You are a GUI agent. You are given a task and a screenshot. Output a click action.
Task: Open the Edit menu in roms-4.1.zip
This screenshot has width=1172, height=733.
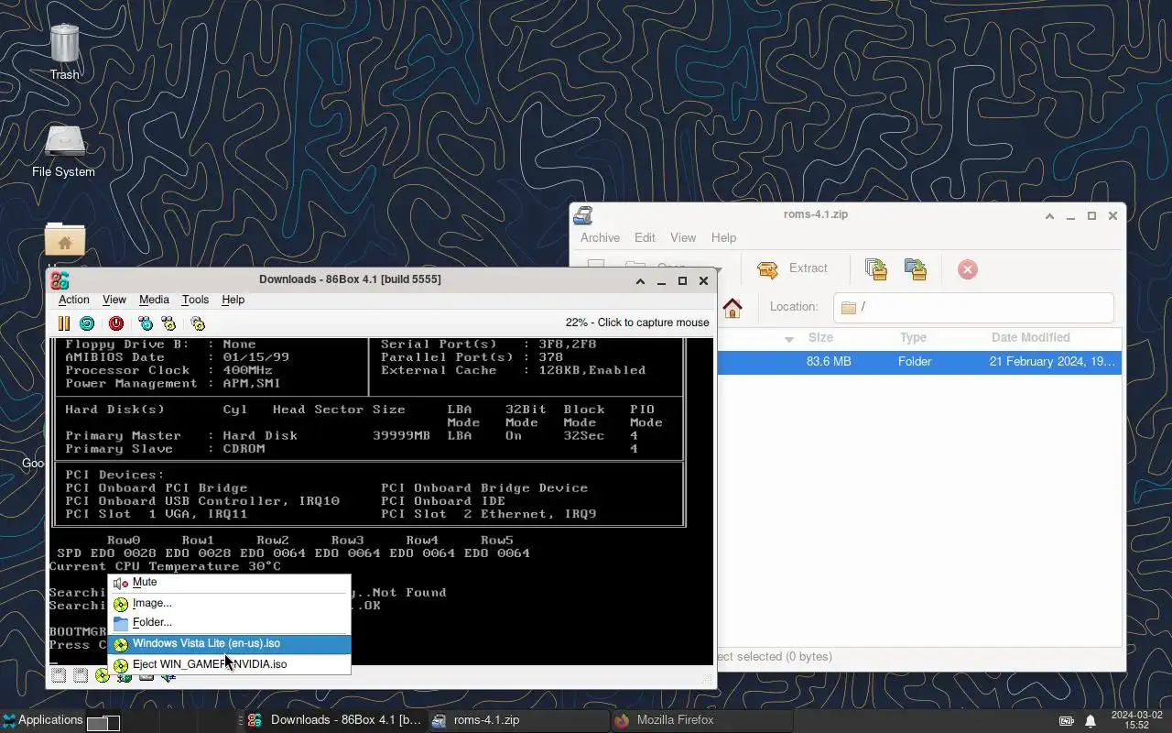(x=646, y=237)
